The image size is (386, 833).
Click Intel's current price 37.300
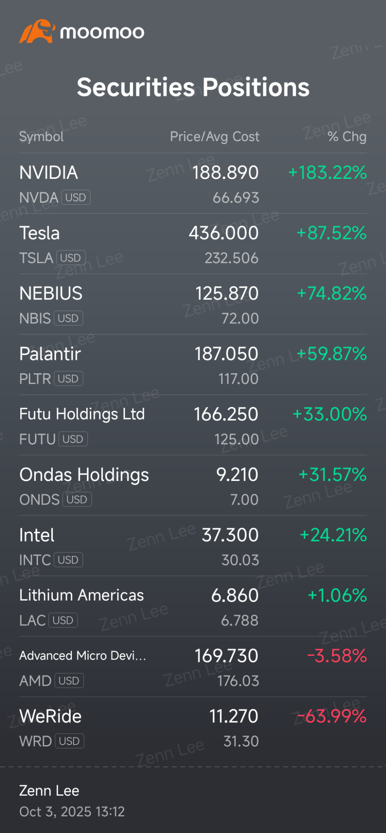[230, 535]
